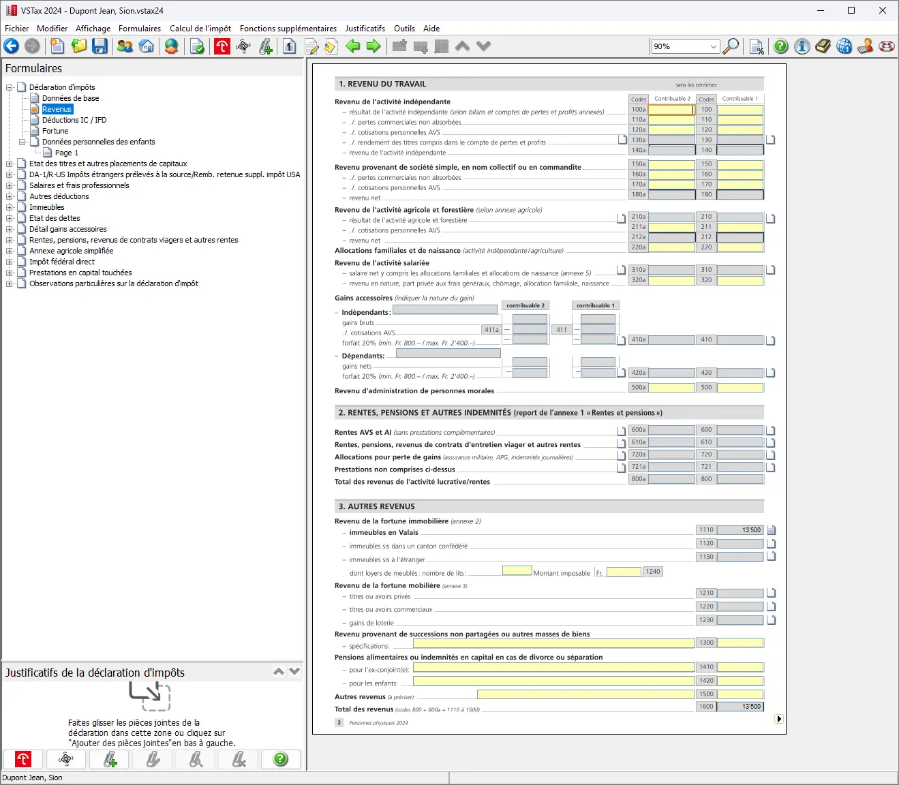This screenshot has width=899, height=785.
Task: Open the red lifebuoy support icon
Action: click(887, 46)
